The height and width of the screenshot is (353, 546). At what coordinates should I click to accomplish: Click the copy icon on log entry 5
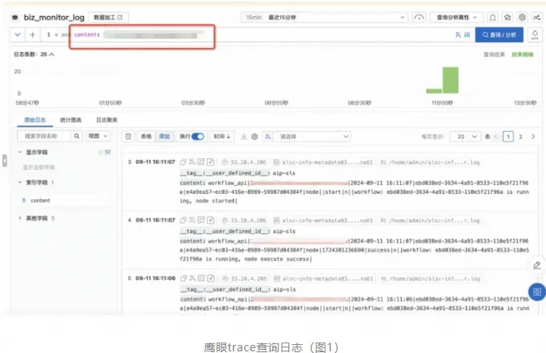coord(184,278)
